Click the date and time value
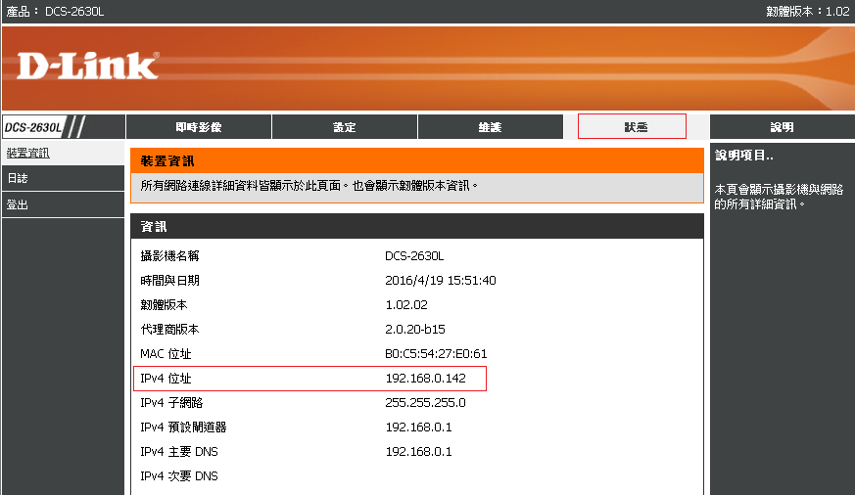Image resolution: width=855 pixels, height=495 pixels. pos(441,281)
